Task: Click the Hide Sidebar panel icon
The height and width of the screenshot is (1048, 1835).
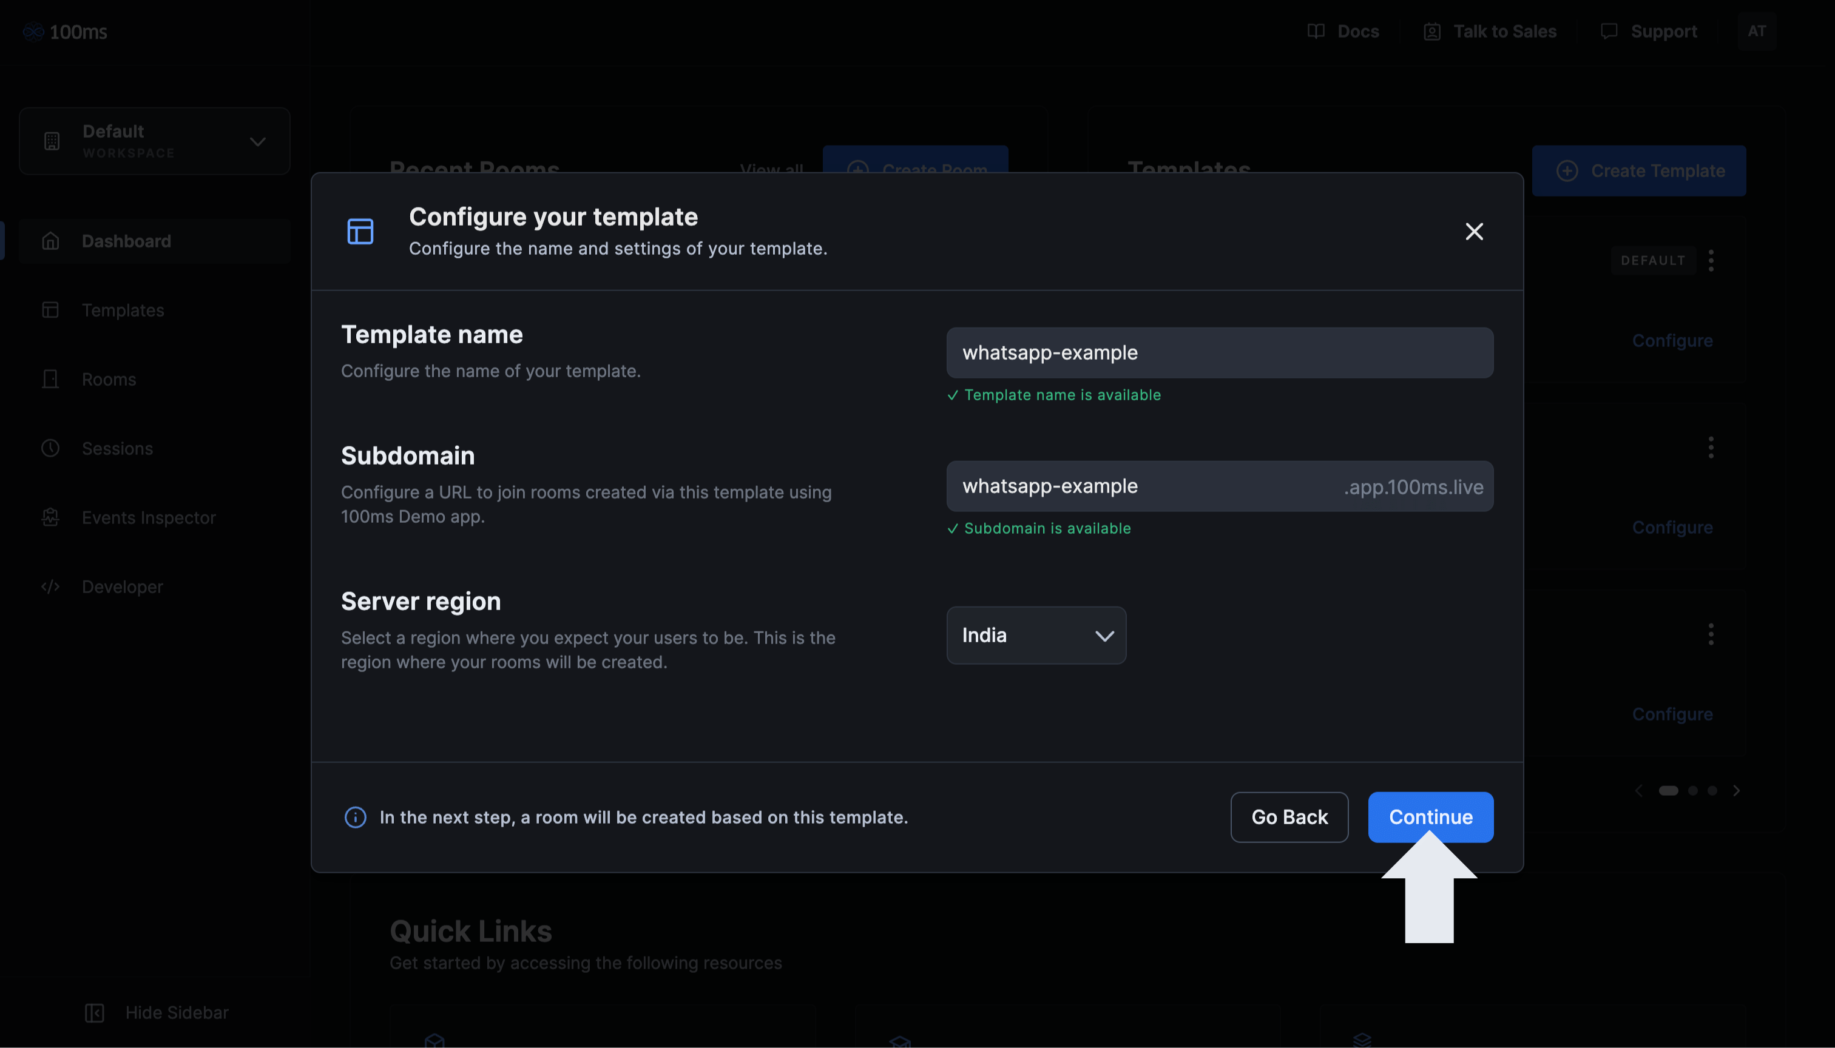Action: point(94,1013)
